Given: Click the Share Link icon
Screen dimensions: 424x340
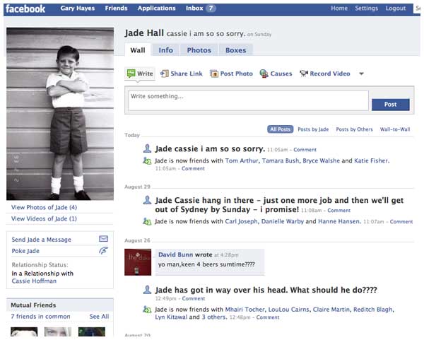Looking at the screenshot, I should coord(165,74).
